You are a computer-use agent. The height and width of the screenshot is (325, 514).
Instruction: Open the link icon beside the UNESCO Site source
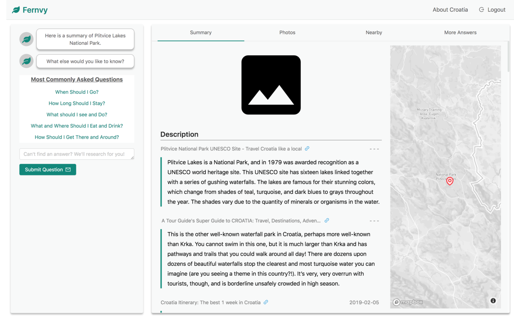click(x=307, y=149)
